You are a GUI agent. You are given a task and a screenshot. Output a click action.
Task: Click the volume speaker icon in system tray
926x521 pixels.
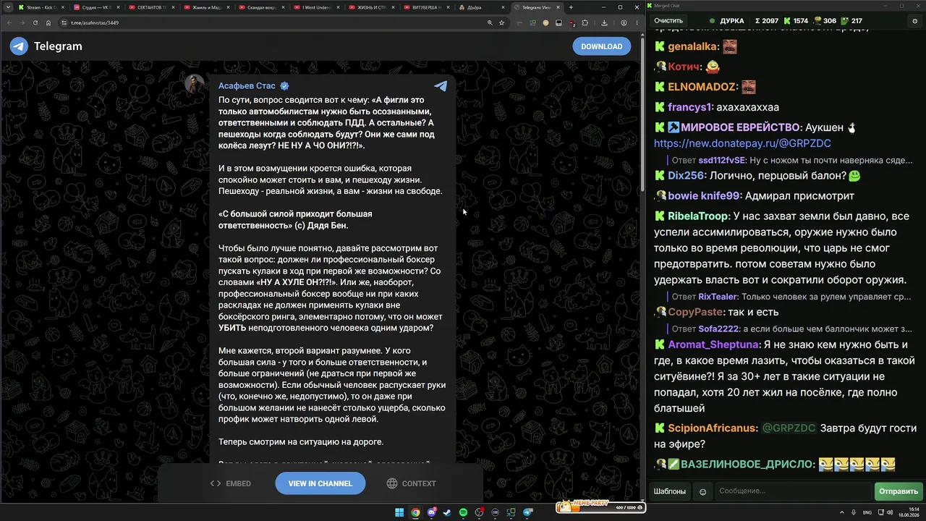(x=889, y=512)
